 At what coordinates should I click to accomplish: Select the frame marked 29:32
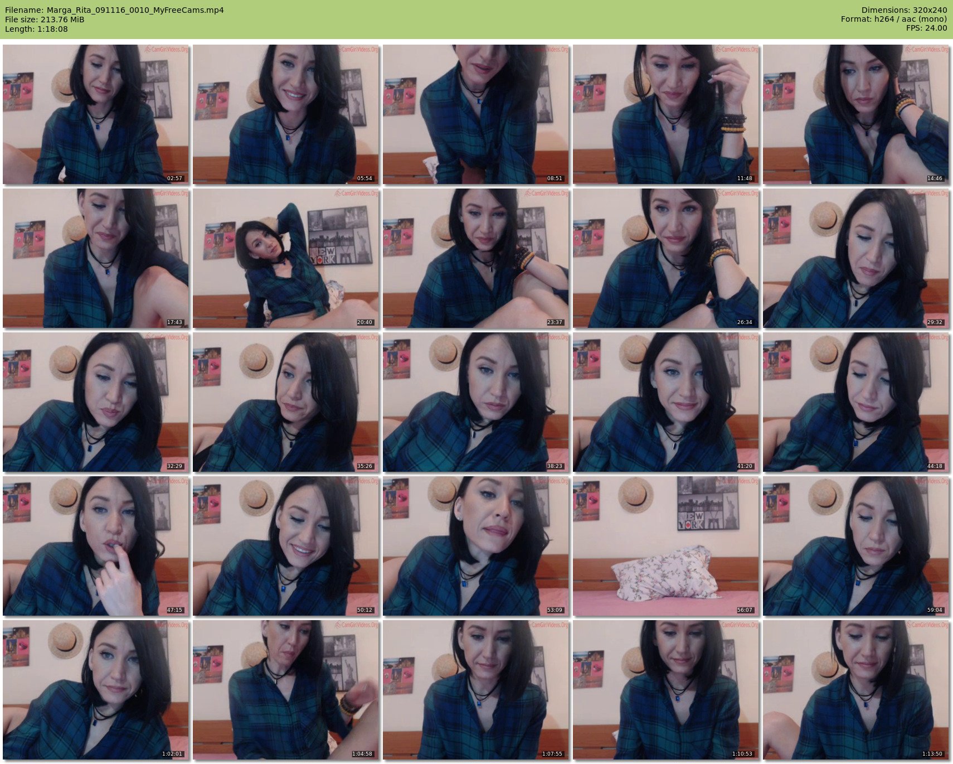coord(855,258)
